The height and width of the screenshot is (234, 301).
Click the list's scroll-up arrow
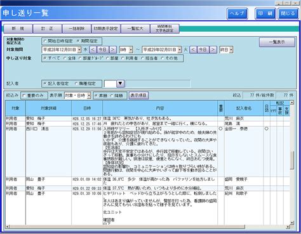292,103
